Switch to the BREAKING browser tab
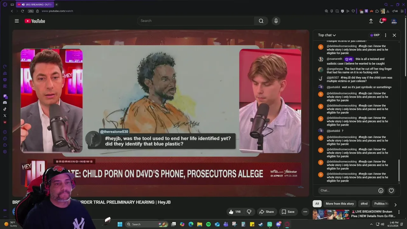407x229 pixels. click(34, 4)
